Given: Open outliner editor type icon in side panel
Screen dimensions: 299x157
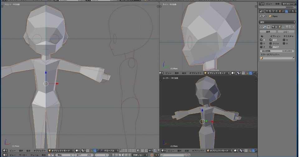Looking at the screenshot, I should pyautogui.click(x=261, y=4).
